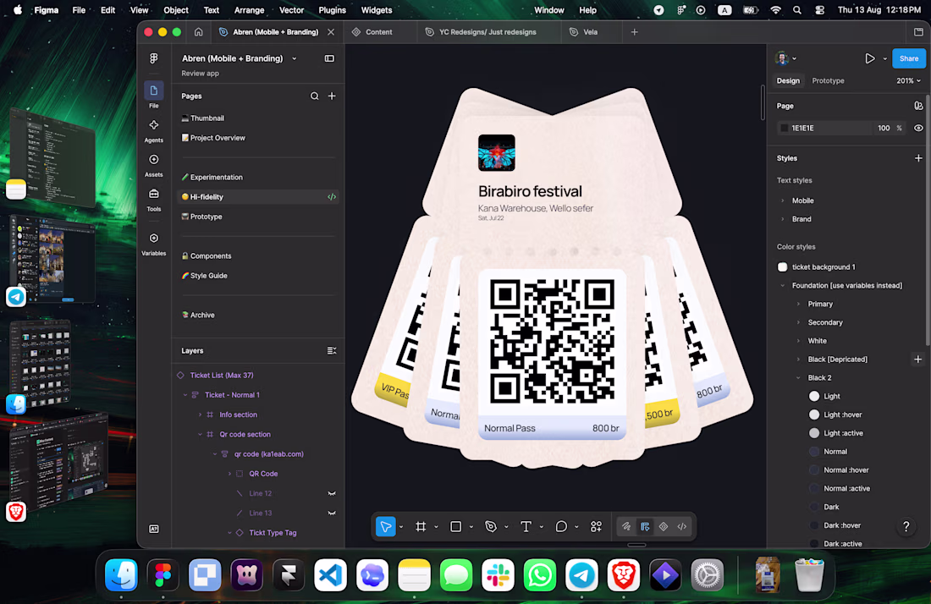Open a new tab with plus button
Viewport: 931px width, 604px height.
(634, 32)
